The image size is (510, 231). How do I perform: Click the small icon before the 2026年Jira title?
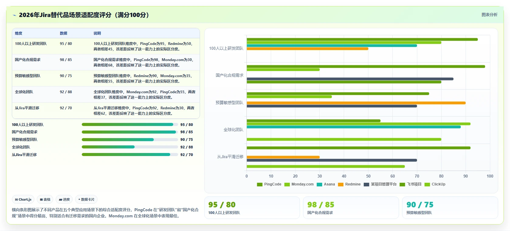(x=14, y=15)
